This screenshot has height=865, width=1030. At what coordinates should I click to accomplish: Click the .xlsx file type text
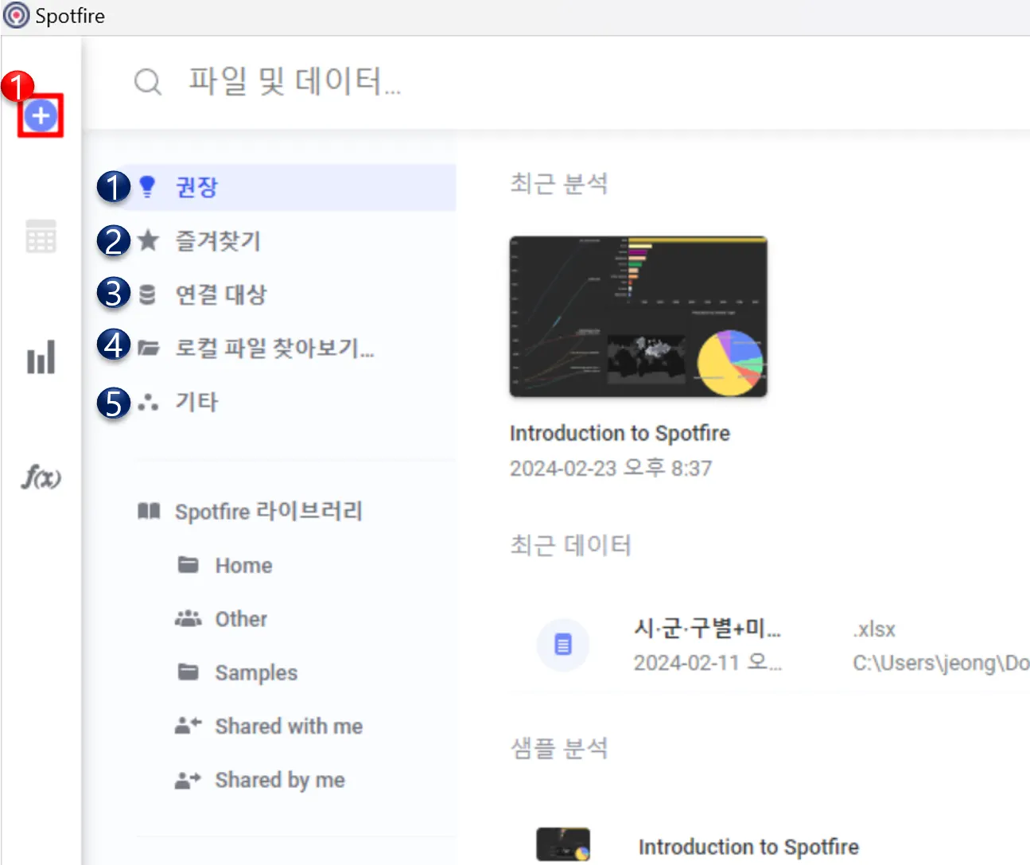(874, 629)
